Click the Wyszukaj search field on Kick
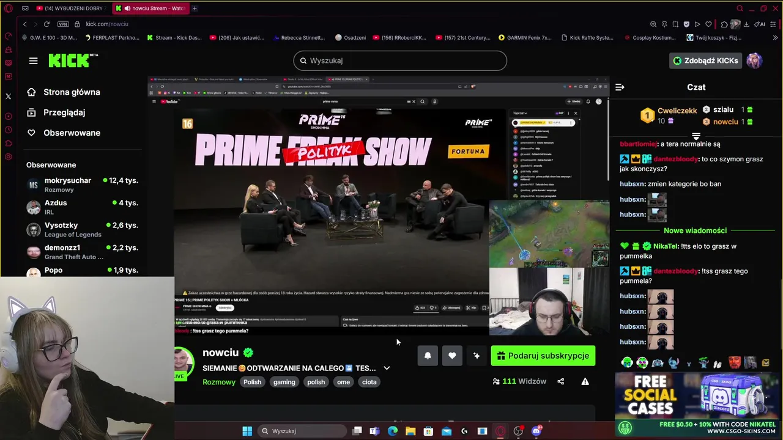This screenshot has height=440, width=783. pos(400,61)
